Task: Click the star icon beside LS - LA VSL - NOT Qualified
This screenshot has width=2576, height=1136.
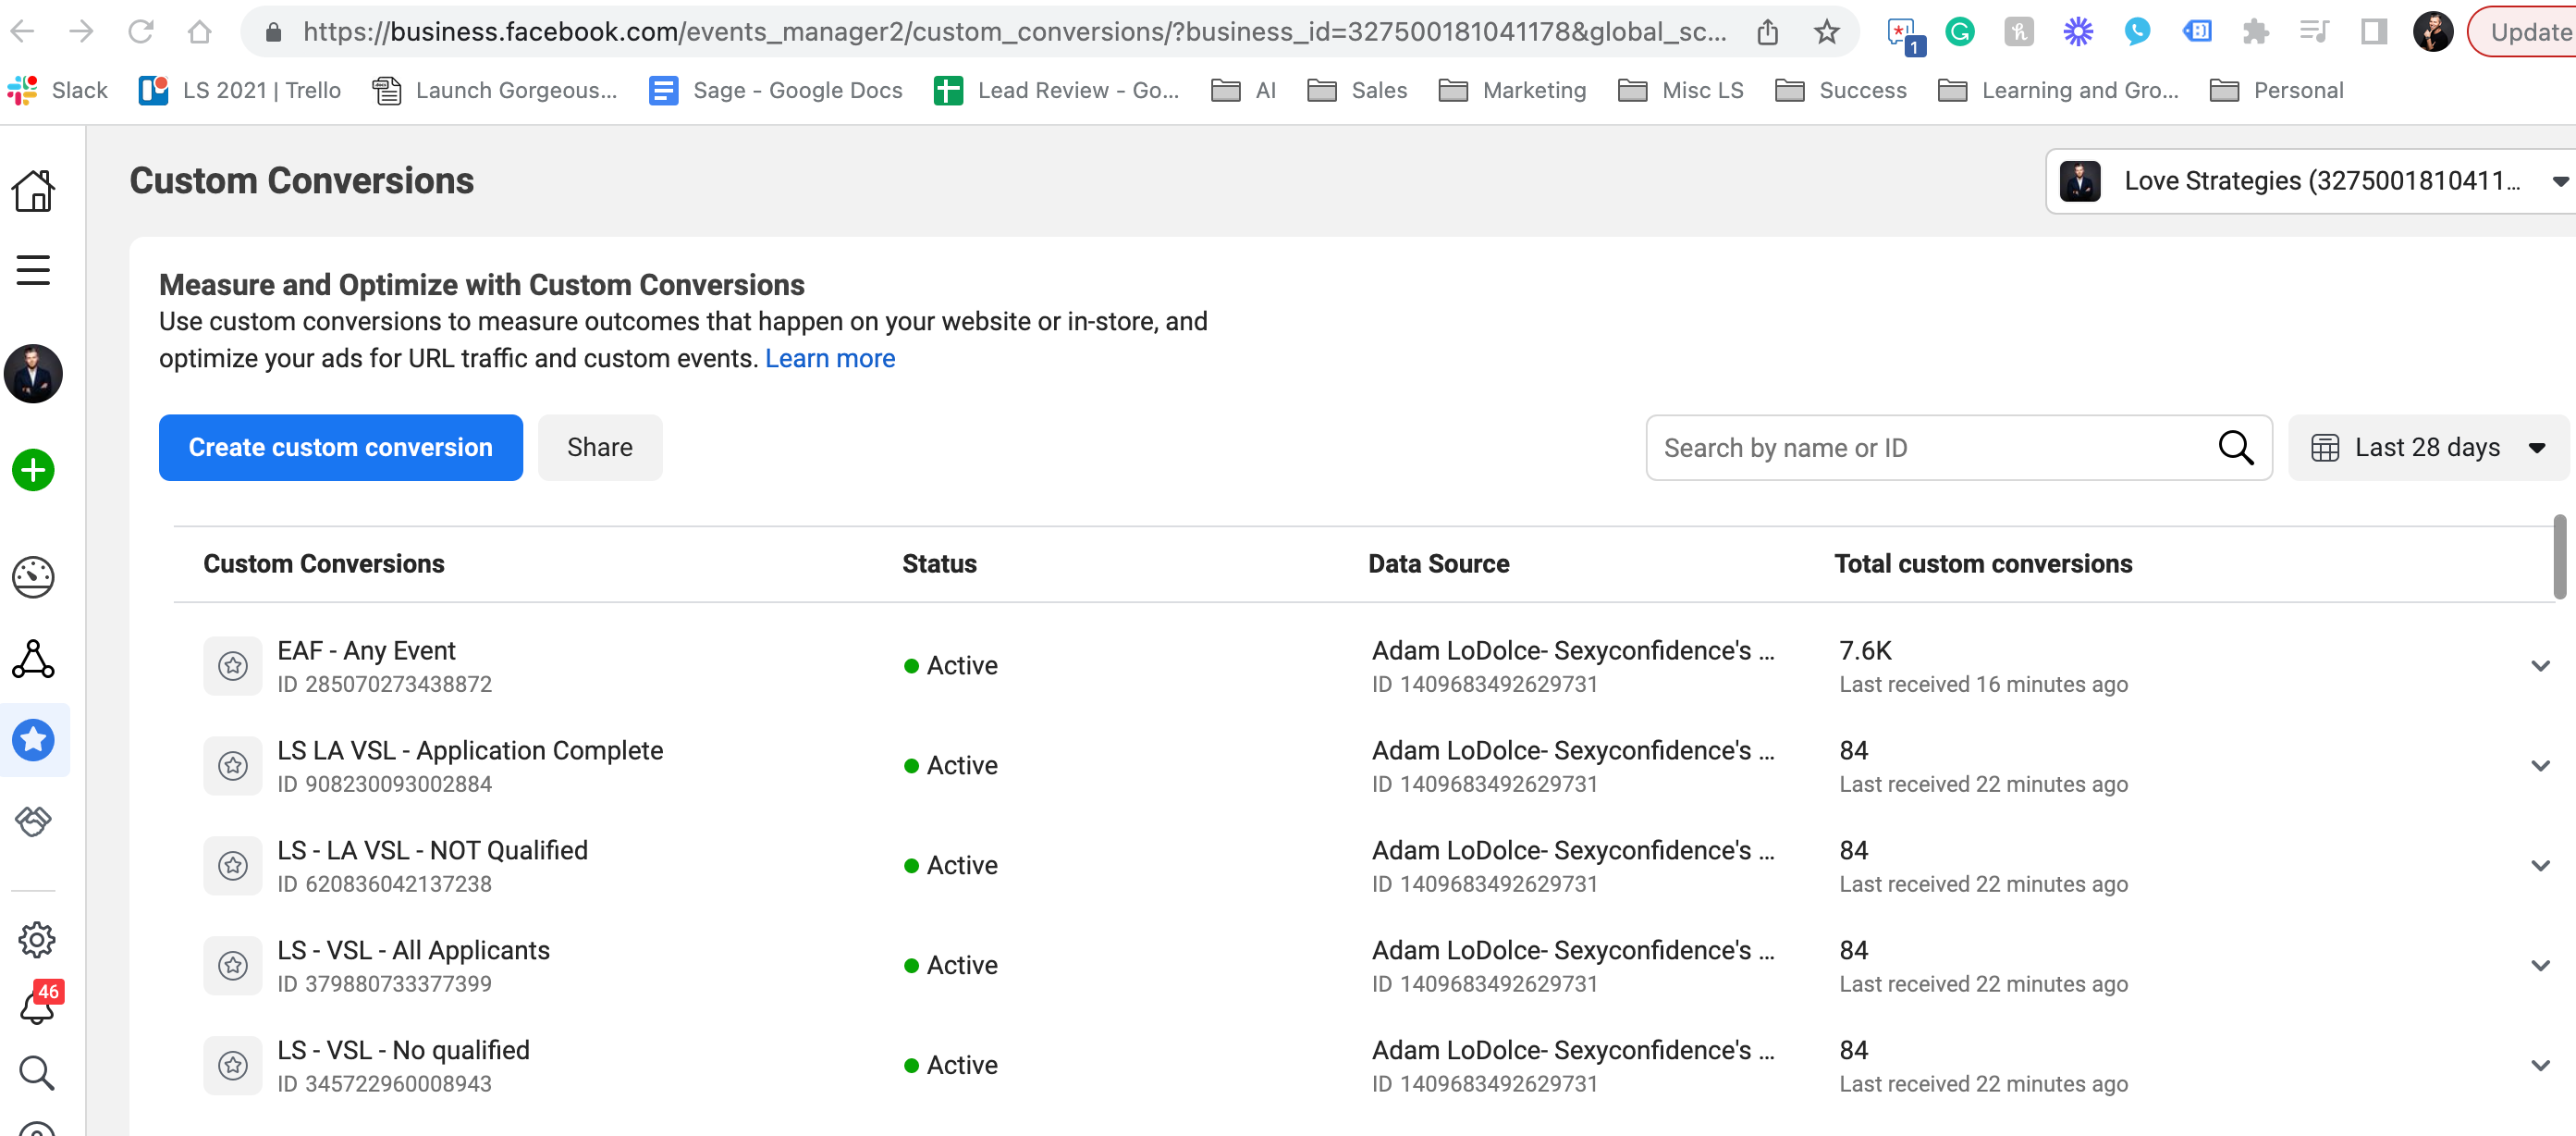Action: pyautogui.click(x=233, y=865)
